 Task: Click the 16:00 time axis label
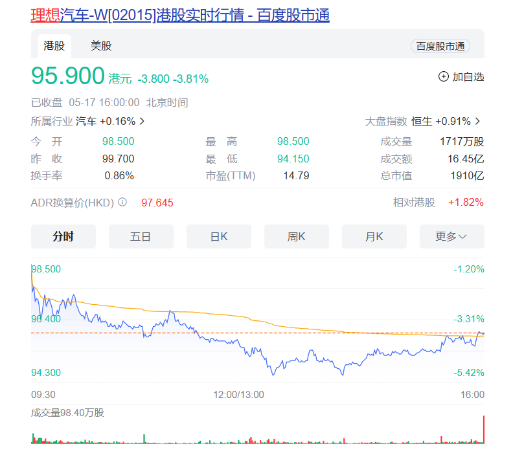472,395
